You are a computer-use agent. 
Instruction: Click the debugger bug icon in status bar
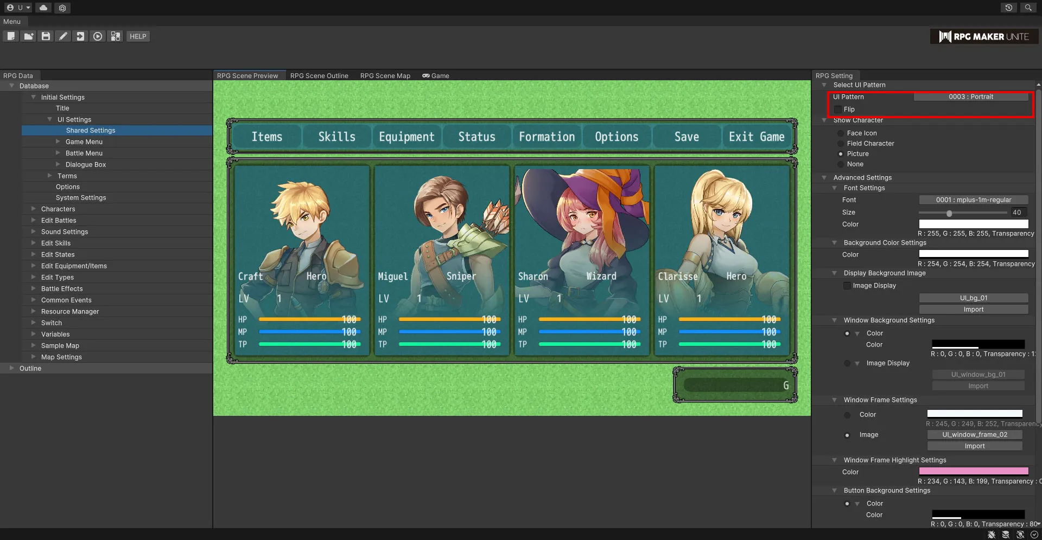[992, 535]
